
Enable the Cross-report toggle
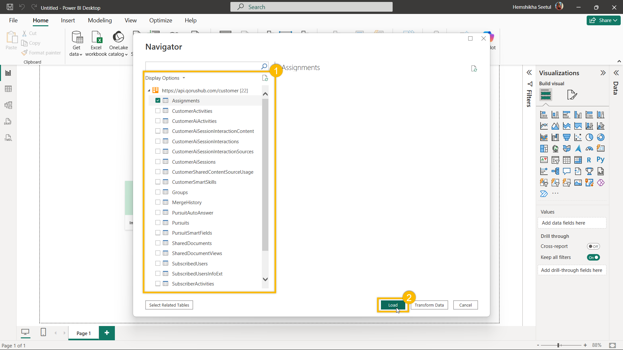pos(593,246)
